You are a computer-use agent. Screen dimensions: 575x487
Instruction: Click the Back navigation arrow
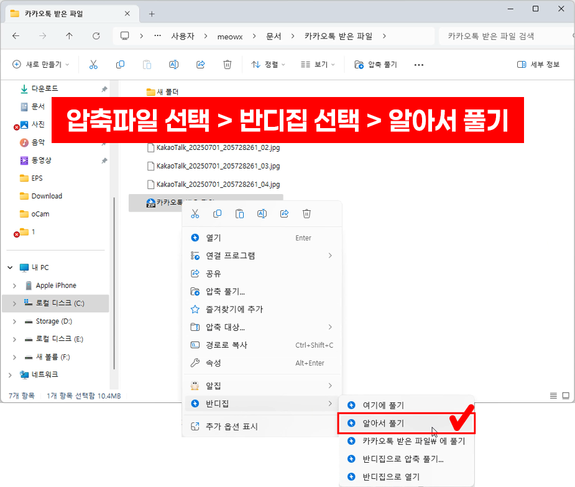coord(16,35)
